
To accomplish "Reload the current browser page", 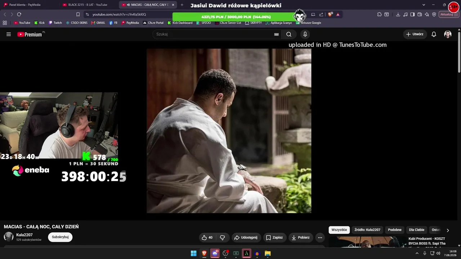I will (x=19, y=14).
